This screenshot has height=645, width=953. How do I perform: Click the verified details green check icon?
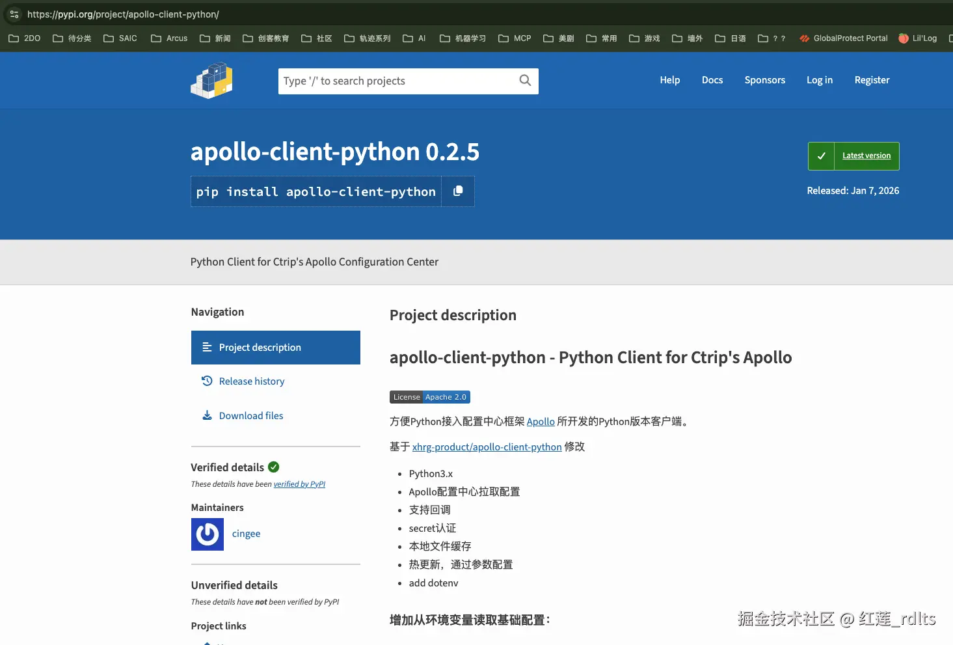[x=274, y=467]
